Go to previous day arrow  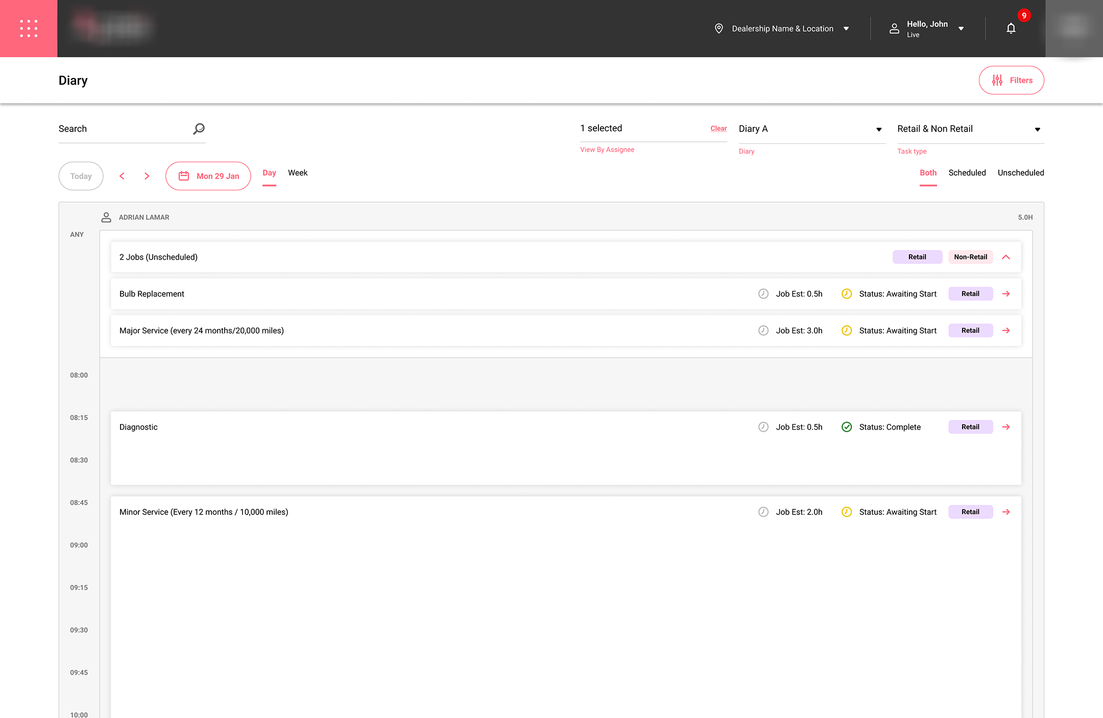(122, 176)
